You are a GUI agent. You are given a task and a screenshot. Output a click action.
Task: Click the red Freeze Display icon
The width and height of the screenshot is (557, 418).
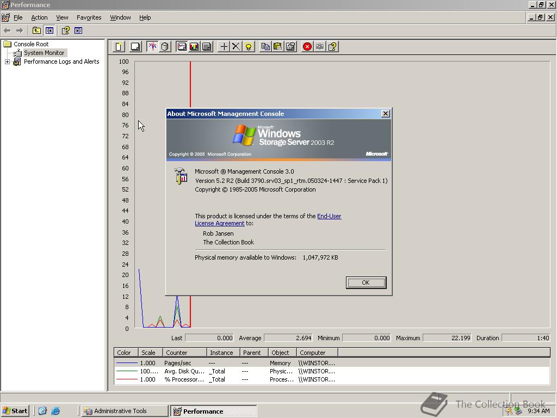(x=307, y=47)
